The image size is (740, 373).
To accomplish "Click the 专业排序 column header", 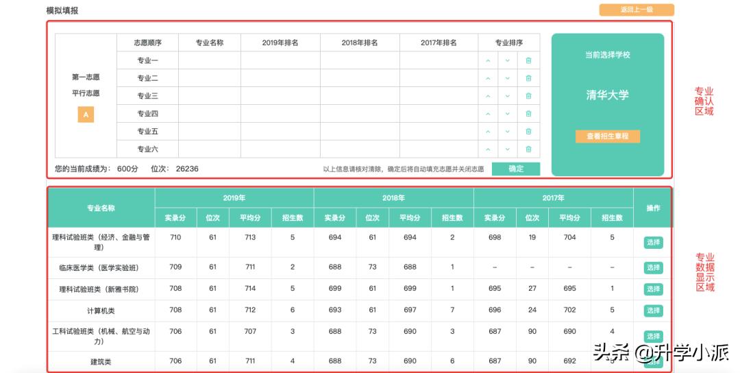I will [x=508, y=43].
